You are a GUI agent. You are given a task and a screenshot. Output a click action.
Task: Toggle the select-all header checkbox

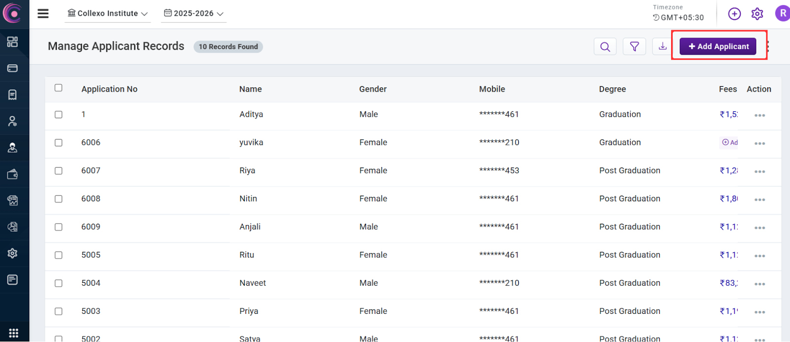pyautogui.click(x=58, y=88)
